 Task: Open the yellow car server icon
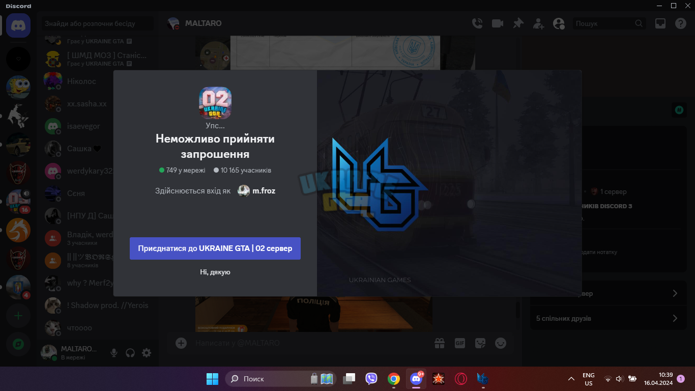(18, 145)
